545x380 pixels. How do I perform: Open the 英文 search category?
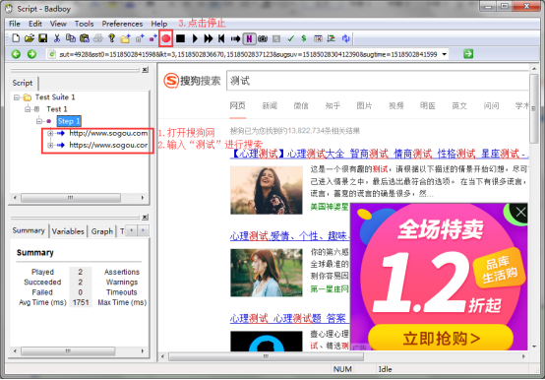pos(459,105)
